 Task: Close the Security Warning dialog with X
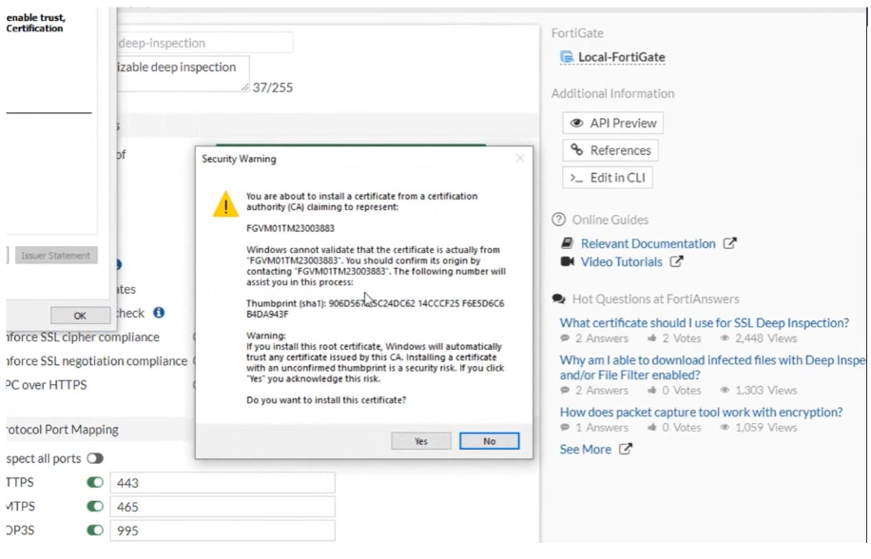click(520, 159)
